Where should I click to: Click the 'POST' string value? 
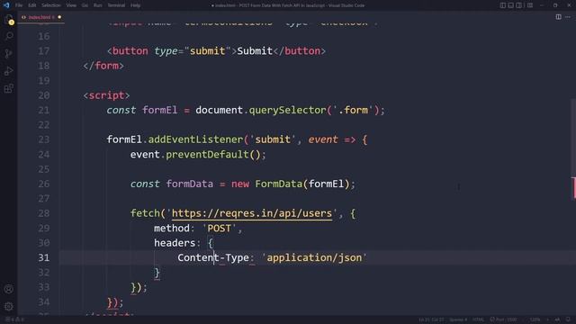coord(219,229)
